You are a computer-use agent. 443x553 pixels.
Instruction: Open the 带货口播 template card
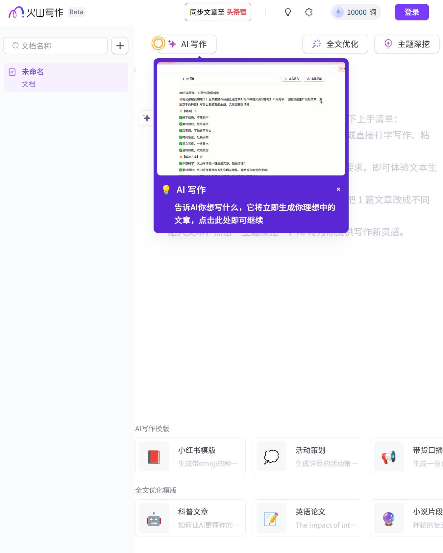tap(406, 456)
